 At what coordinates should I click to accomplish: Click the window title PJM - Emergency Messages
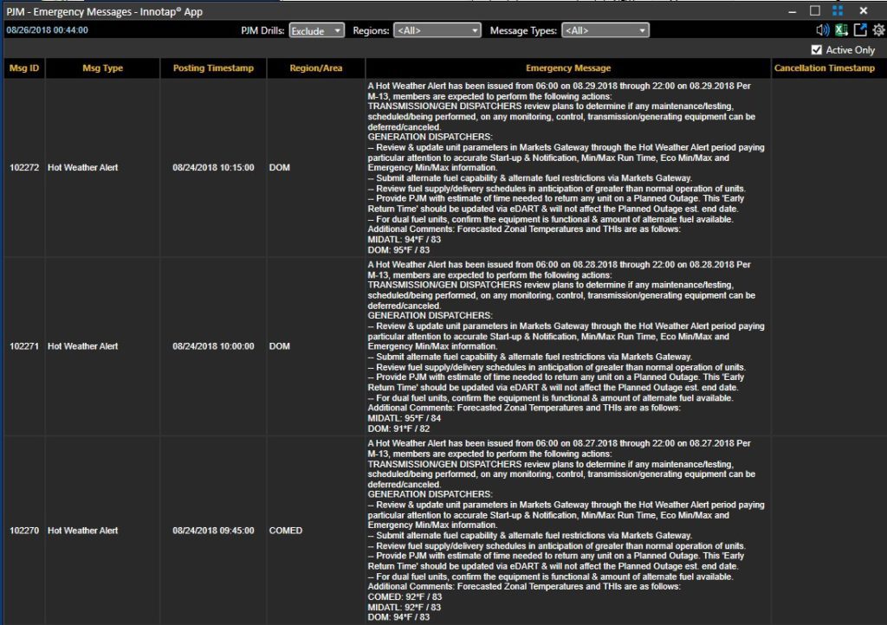tap(104, 11)
